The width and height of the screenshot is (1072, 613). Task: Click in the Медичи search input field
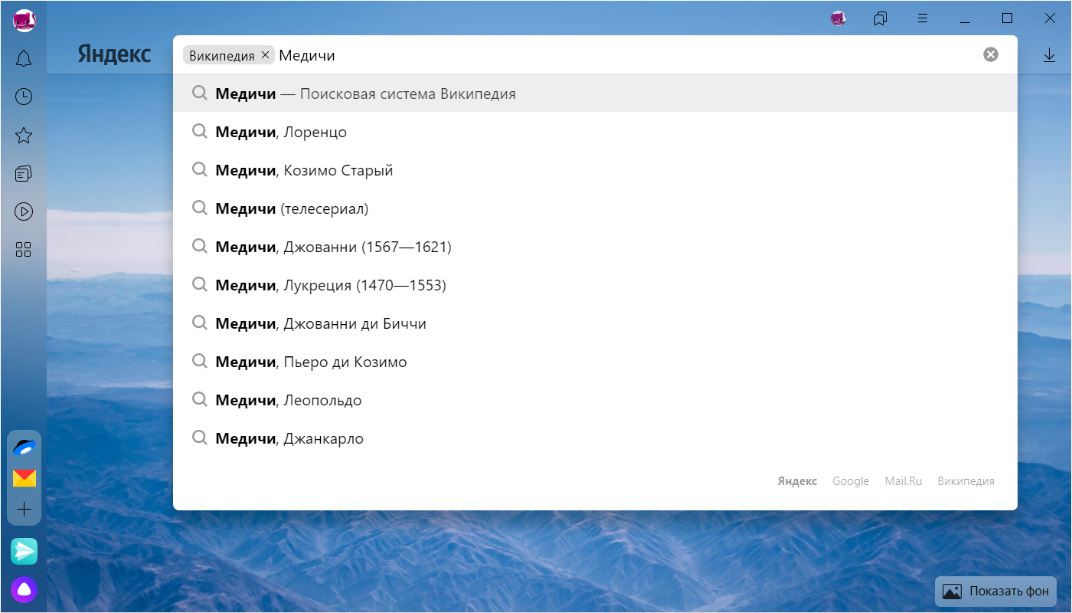pyautogui.click(x=628, y=55)
